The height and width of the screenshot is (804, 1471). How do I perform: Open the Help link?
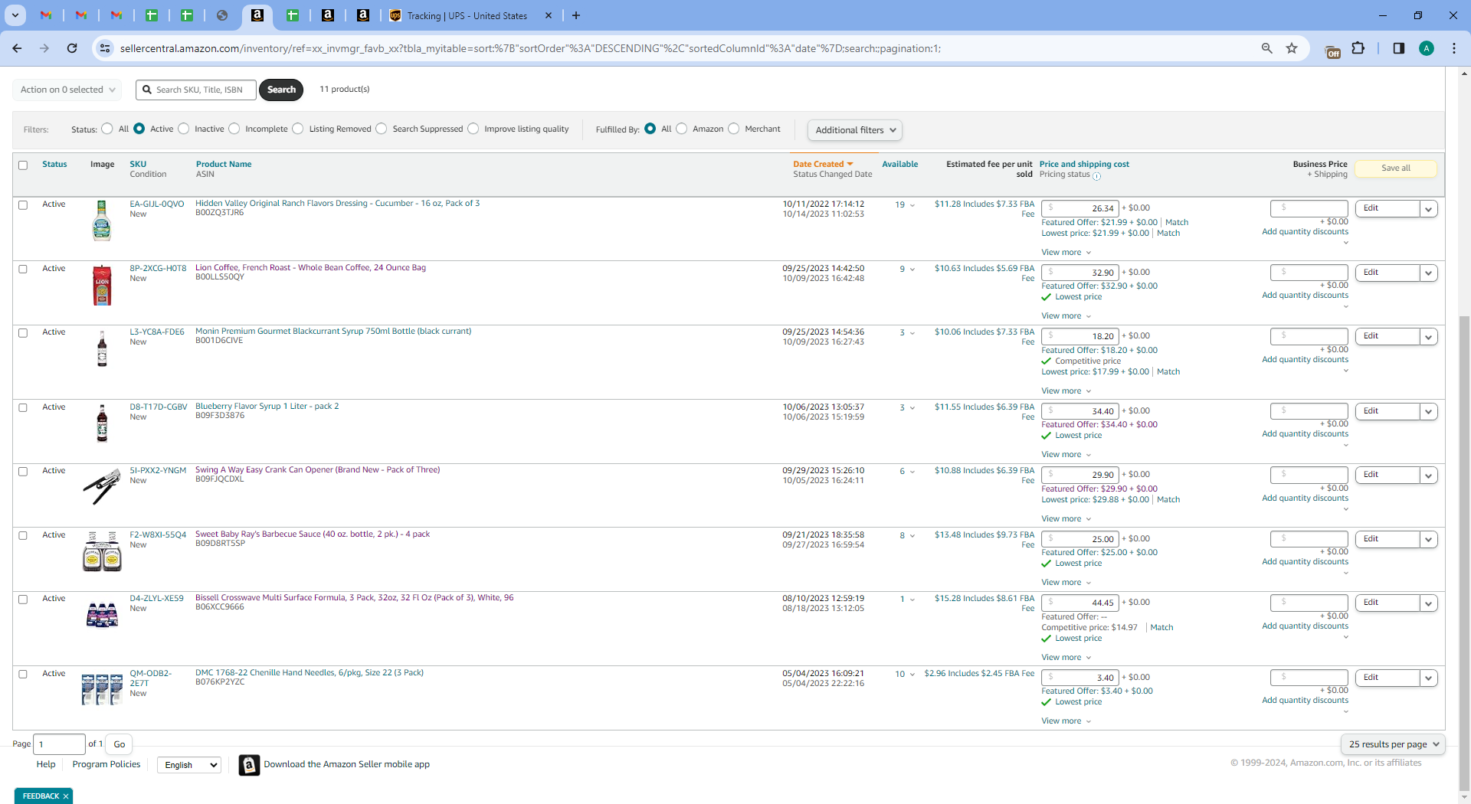click(x=46, y=764)
